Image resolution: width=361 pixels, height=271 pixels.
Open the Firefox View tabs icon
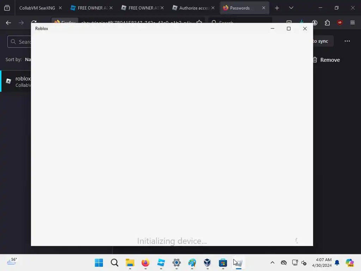[7, 8]
